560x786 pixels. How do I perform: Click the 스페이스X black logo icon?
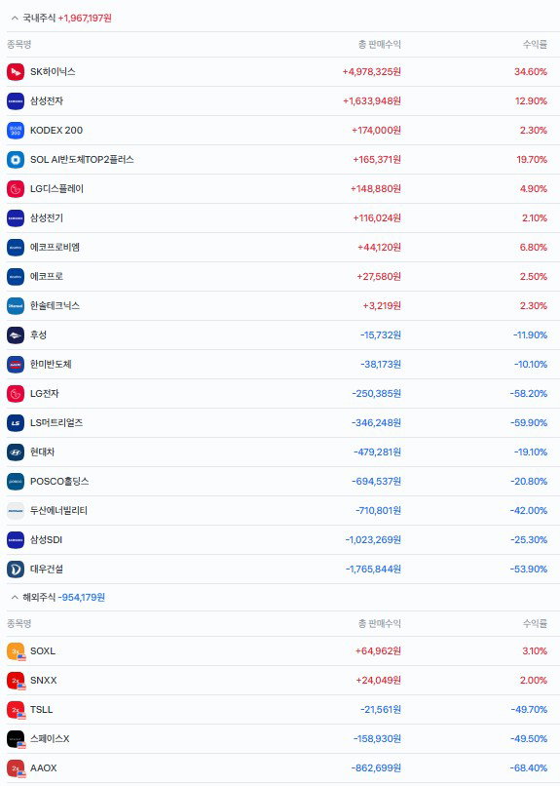pos(16,739)
